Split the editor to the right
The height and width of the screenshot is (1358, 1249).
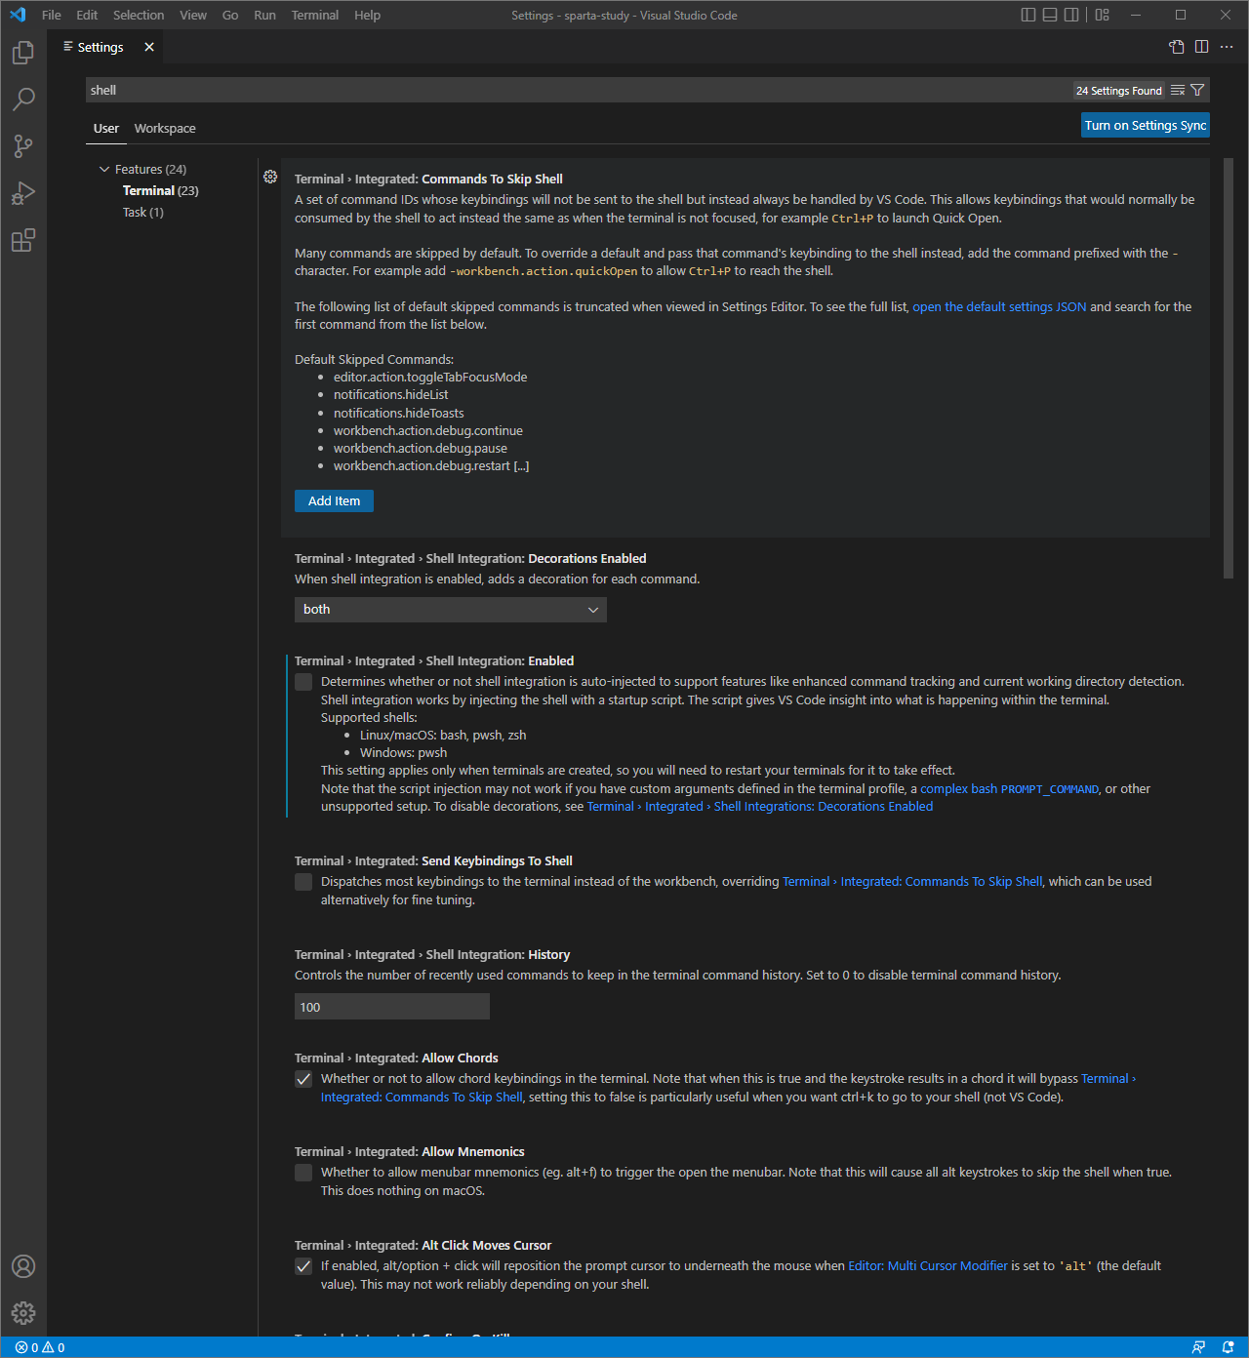[x=1201, y=47]
